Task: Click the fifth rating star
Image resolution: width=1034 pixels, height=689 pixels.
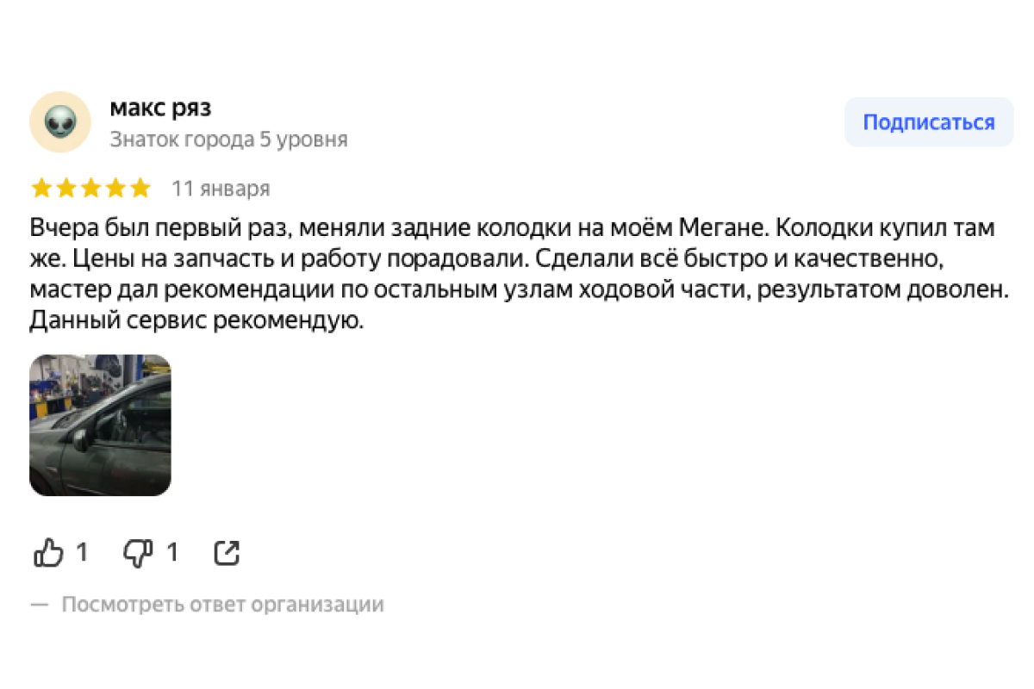Action: 140,189
